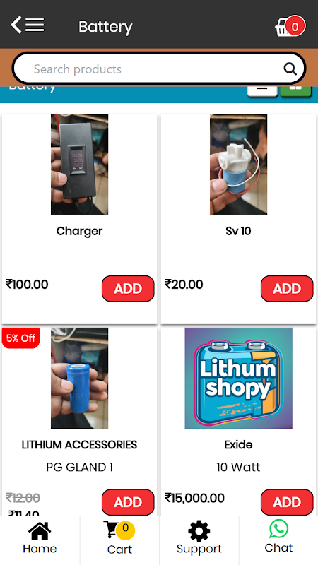Go to Home tab
Screen dimensions: 318x565
point(40,538)
